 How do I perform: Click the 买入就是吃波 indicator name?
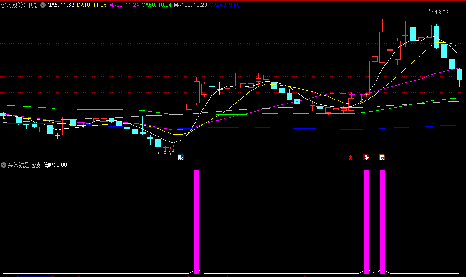24,165
